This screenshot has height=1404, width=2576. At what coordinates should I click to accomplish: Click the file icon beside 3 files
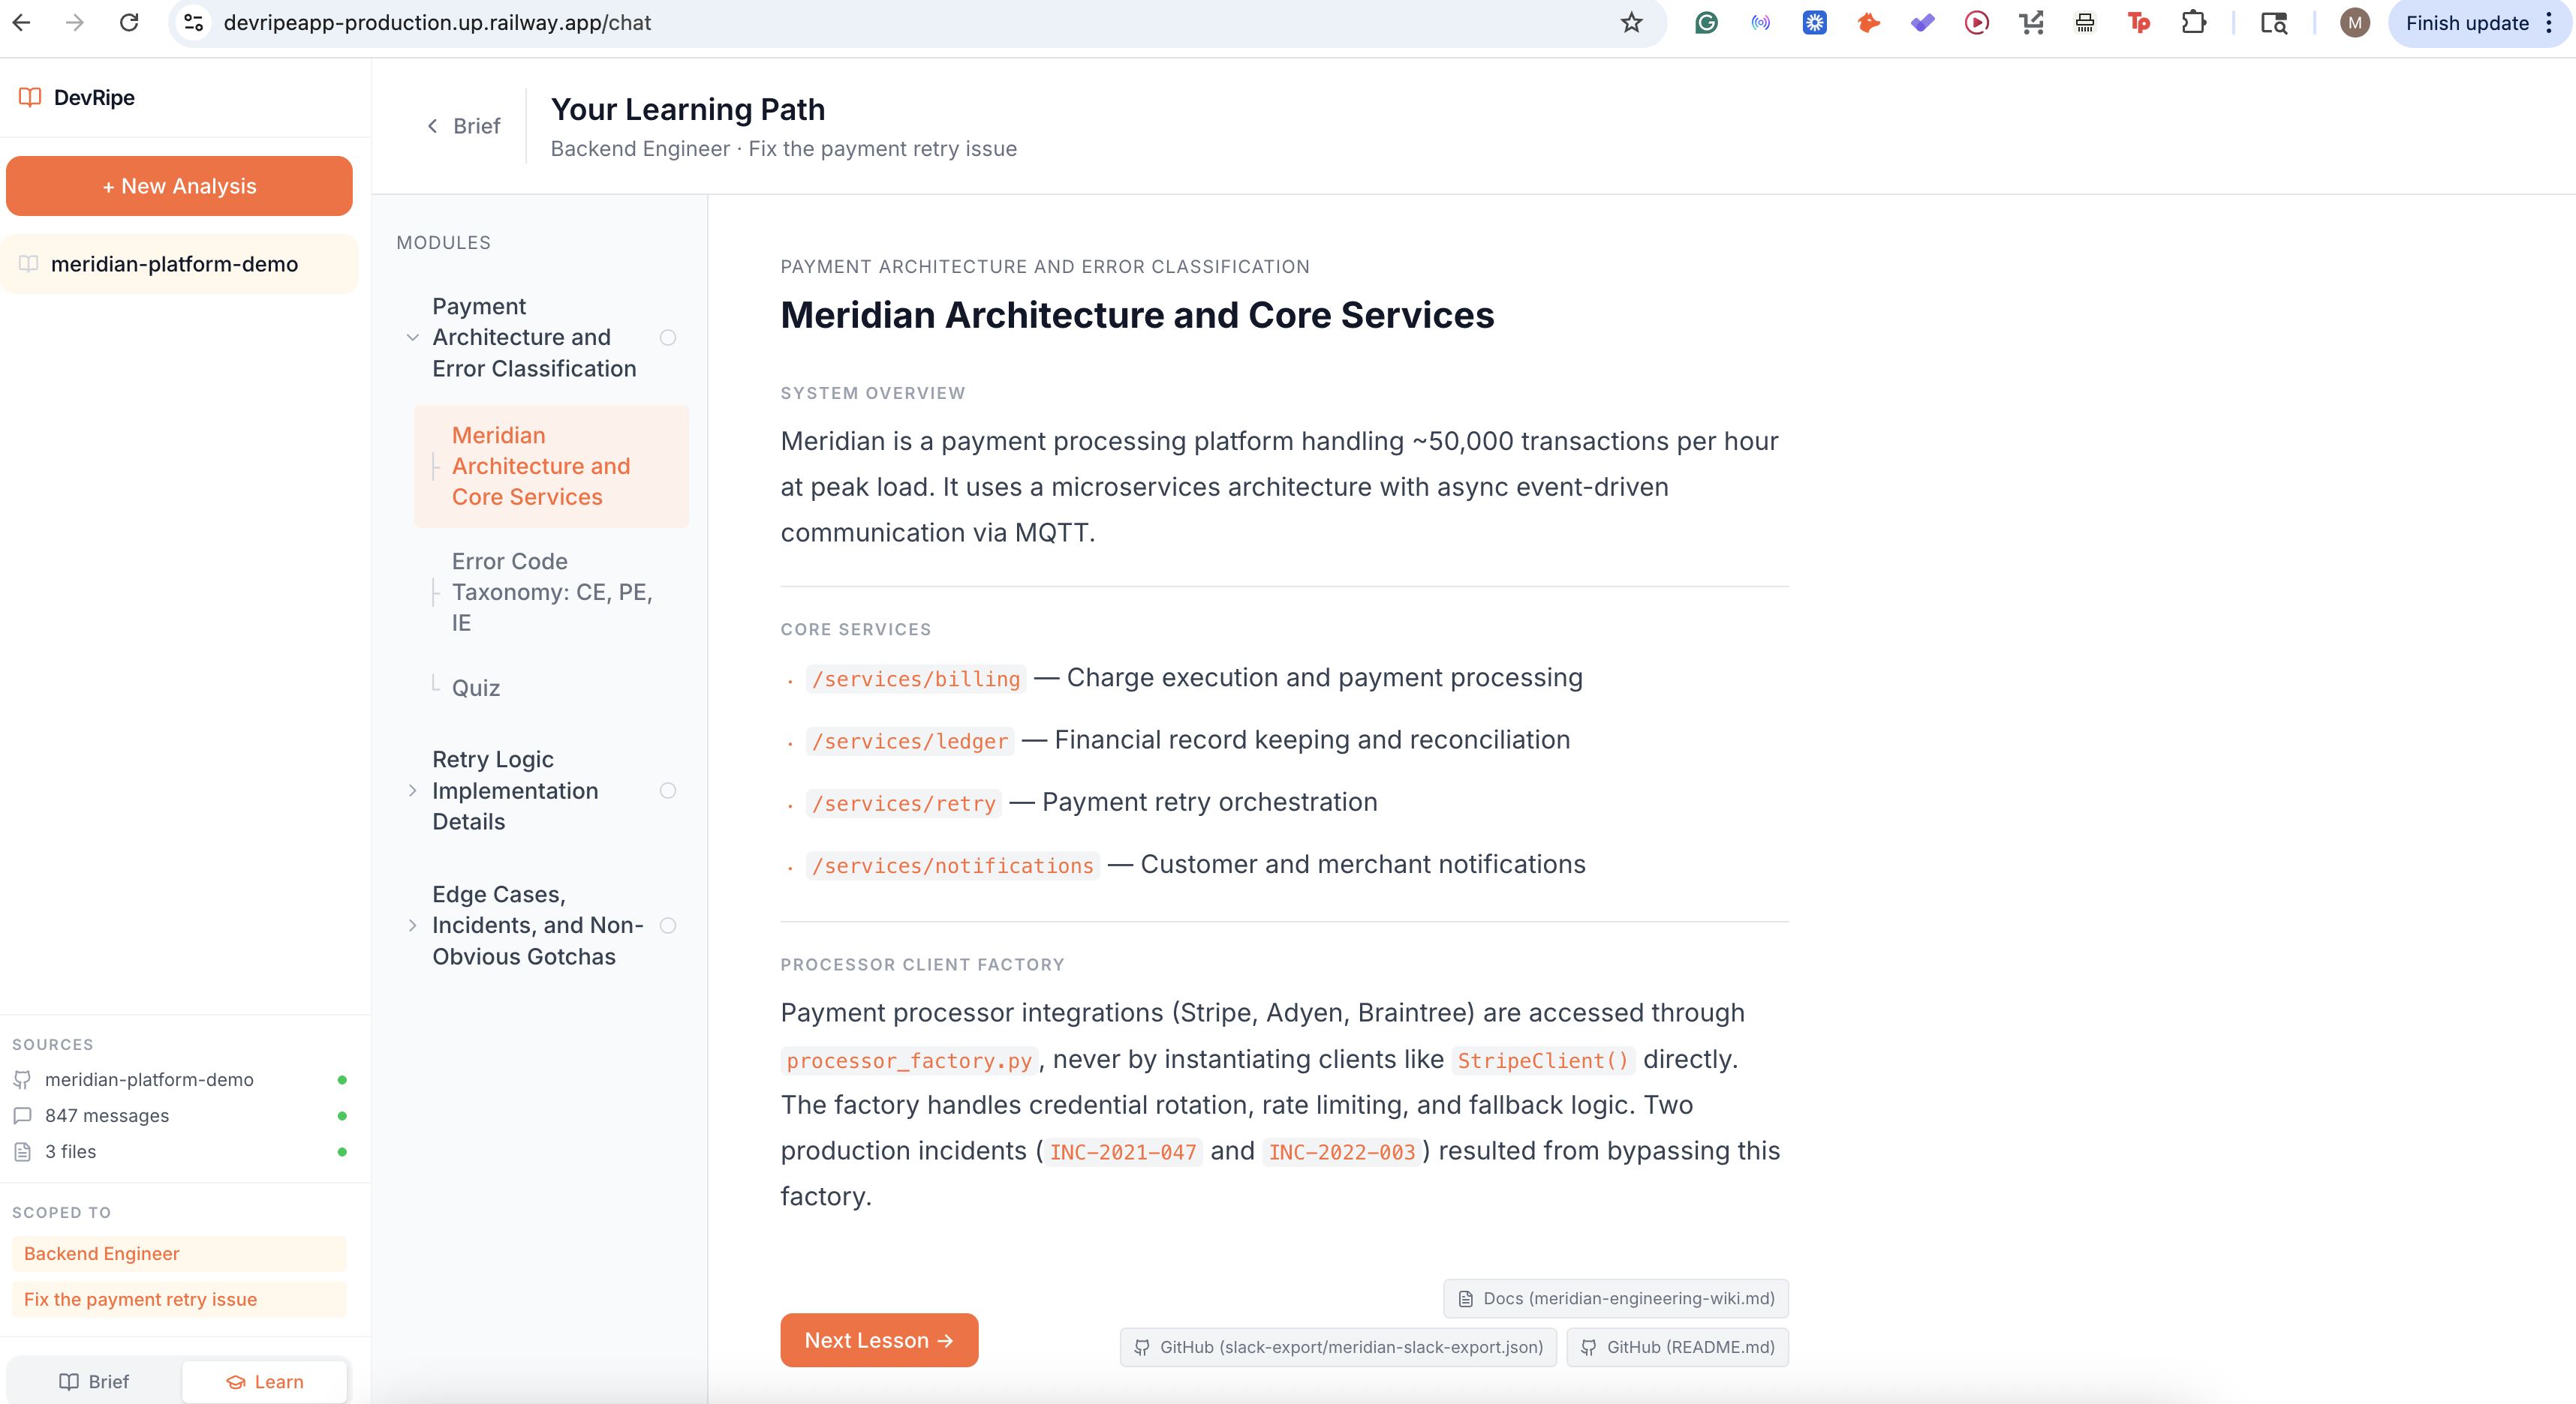[22, 1151]
